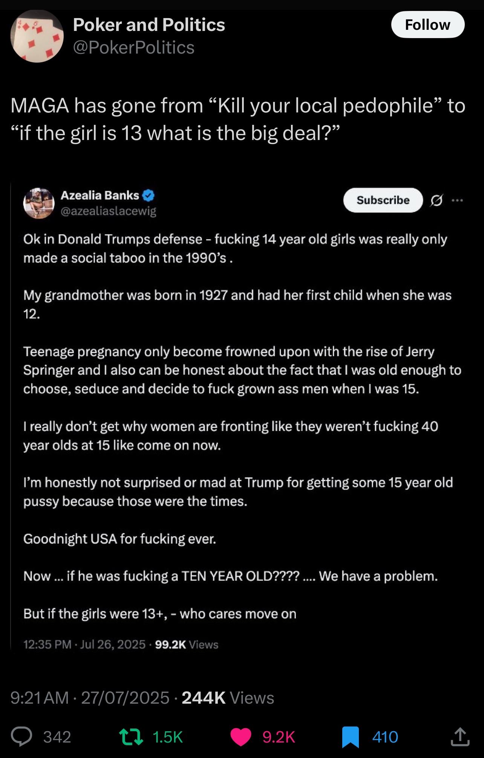The height and width of the screenshot is (758, 484).
Task: Click the Azealia Banks display name
Action: coord(100,195)
